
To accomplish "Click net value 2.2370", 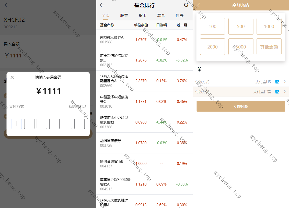I will click(x=141, y=81).
